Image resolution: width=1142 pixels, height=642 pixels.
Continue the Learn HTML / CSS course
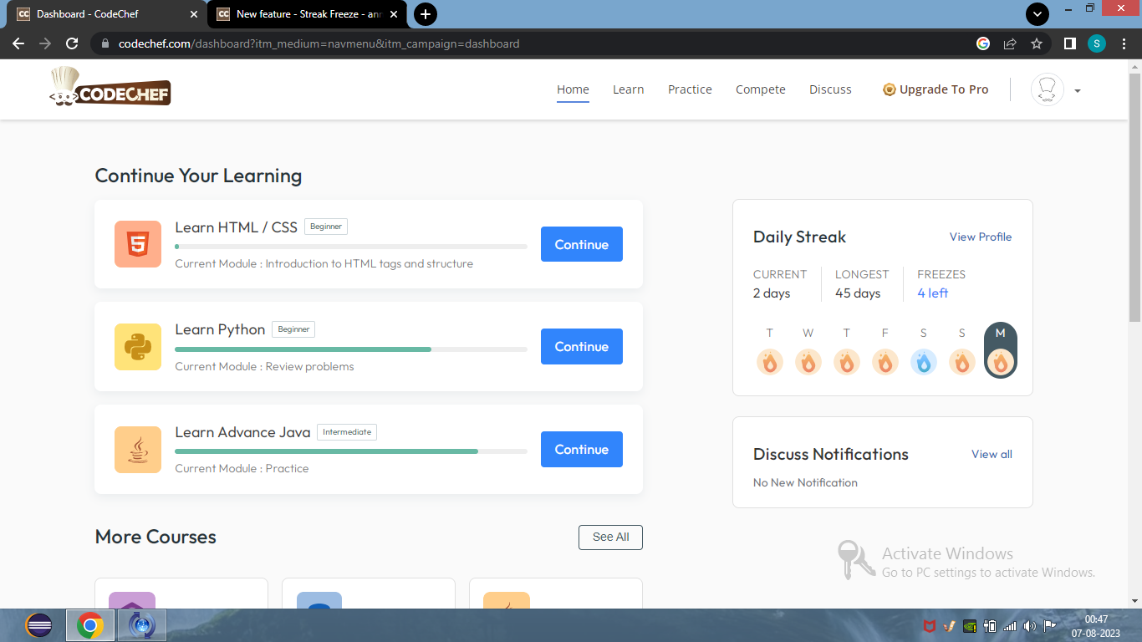click(582, 244)
